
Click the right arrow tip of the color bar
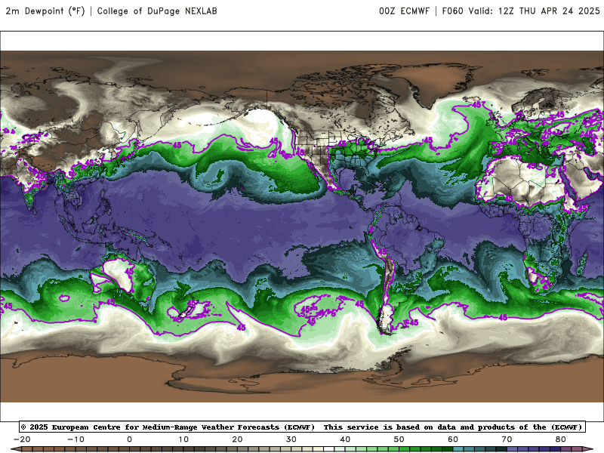coord(588,449)
